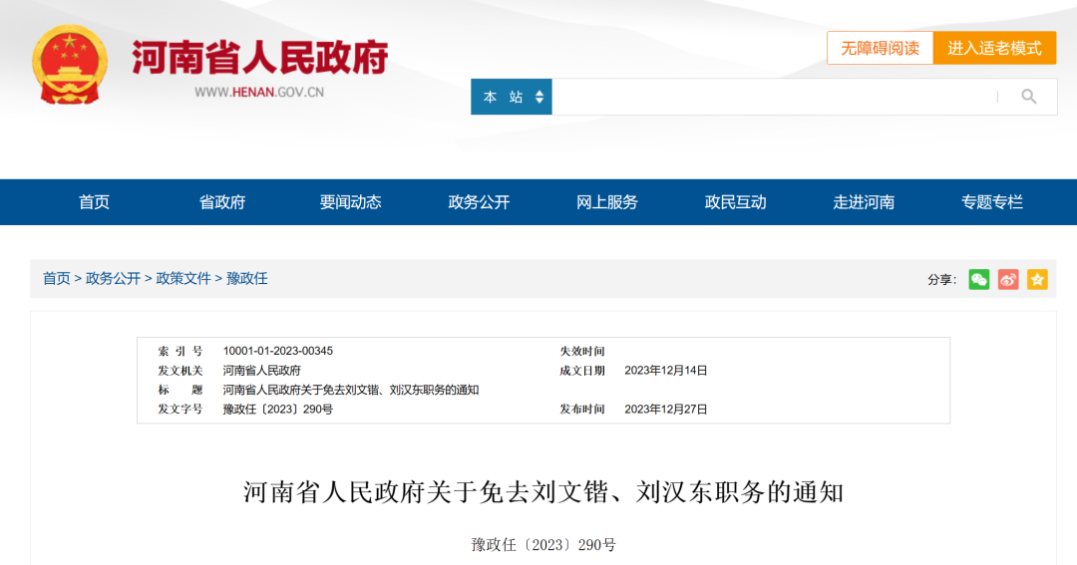Go to the 省政府 navigation tab

click(222, 202)
